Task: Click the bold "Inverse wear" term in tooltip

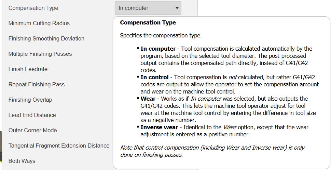Action: tap(159, 127)
